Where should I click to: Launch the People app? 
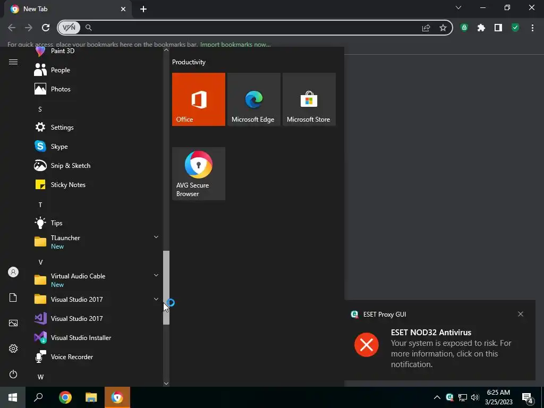tap(97, 70)
